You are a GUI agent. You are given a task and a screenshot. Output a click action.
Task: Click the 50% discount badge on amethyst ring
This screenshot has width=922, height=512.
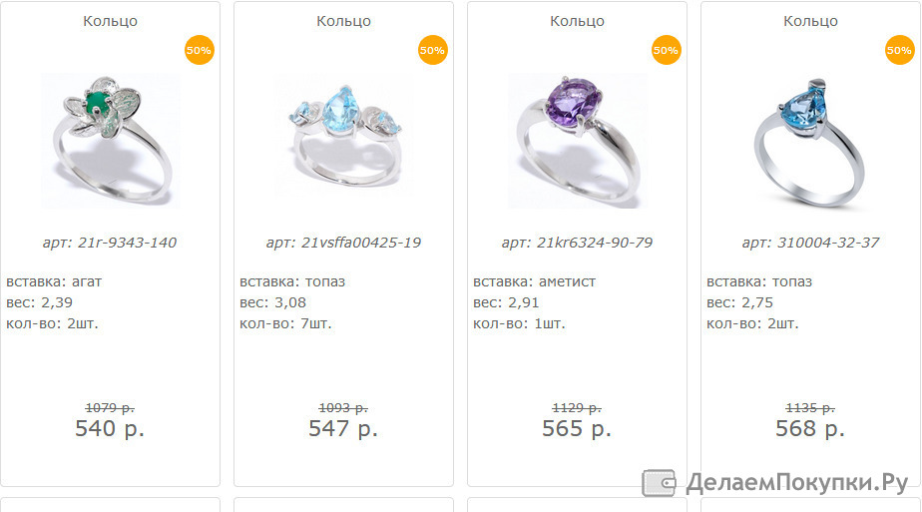(667, 50)
